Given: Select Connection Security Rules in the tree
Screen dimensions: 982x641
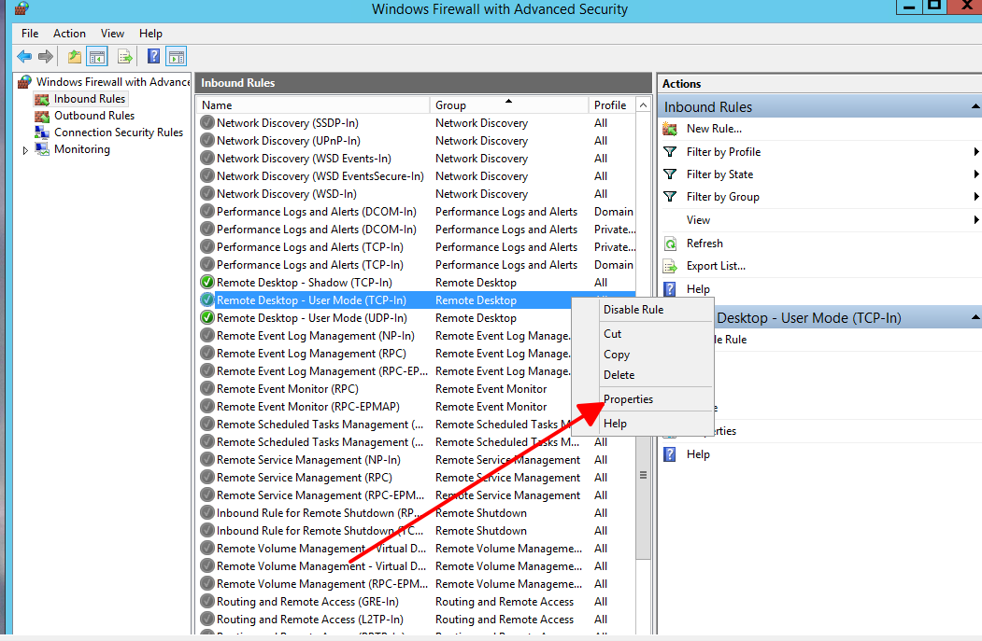Looking at the screenshot, I should (x=119, y=132).
